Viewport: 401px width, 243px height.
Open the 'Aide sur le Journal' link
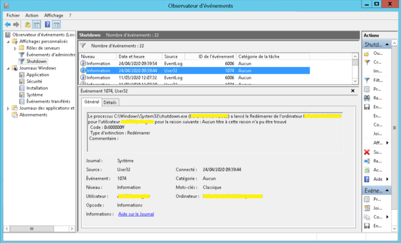(136, 214)
